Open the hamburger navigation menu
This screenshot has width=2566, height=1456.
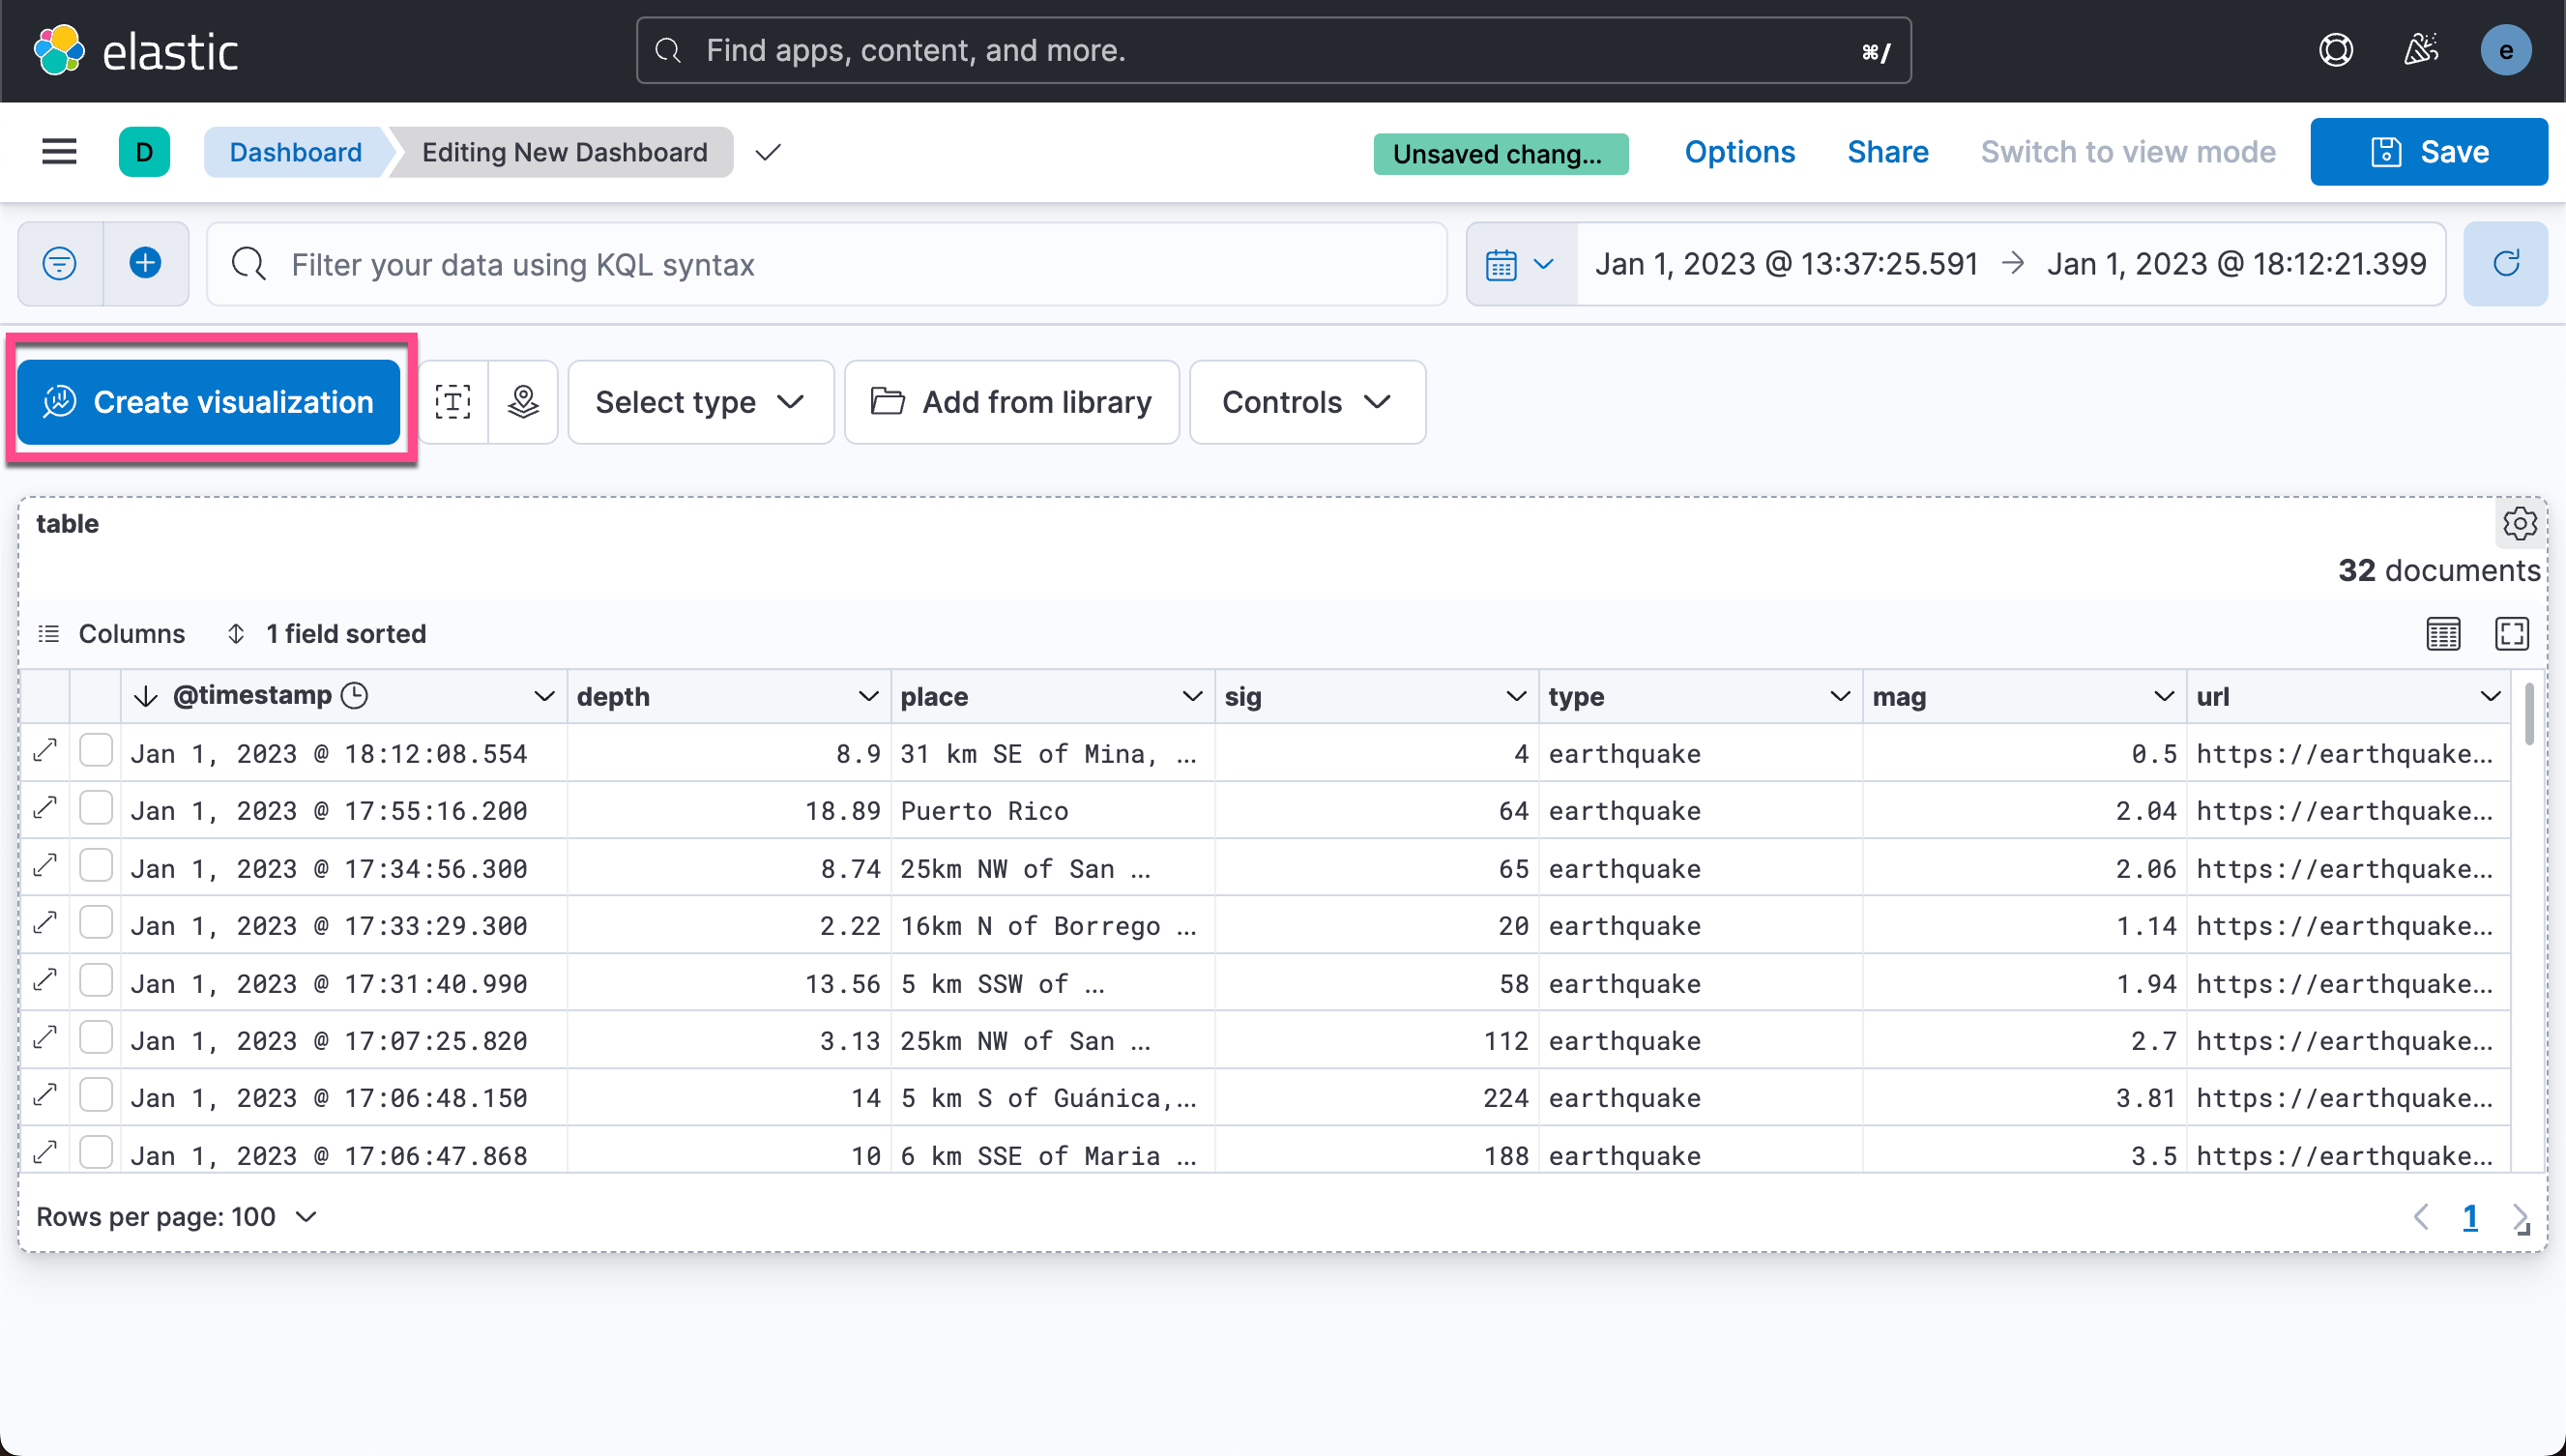click(59, 152)
